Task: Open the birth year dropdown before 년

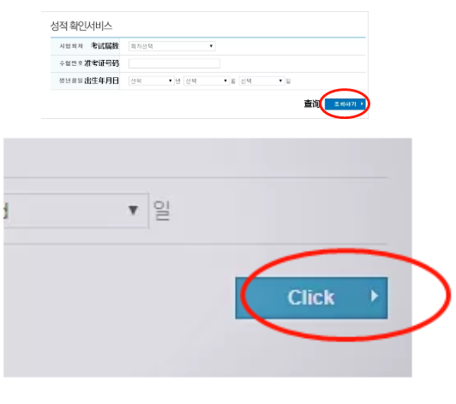Action: coord(151,80)
